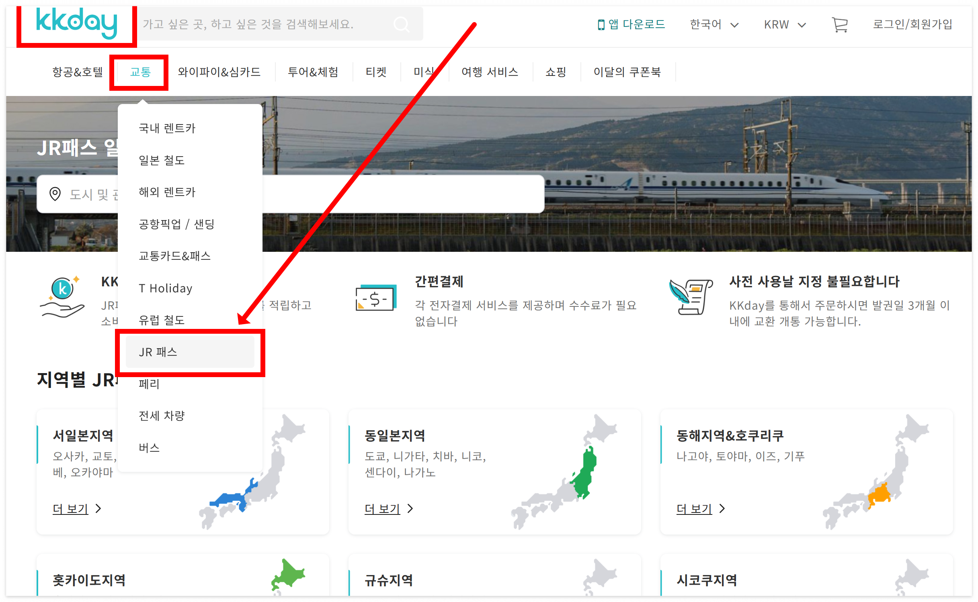This screenshot has height=602, width=978.
Task: Select 버스 from dropdown
Action: tap(190, 448)
